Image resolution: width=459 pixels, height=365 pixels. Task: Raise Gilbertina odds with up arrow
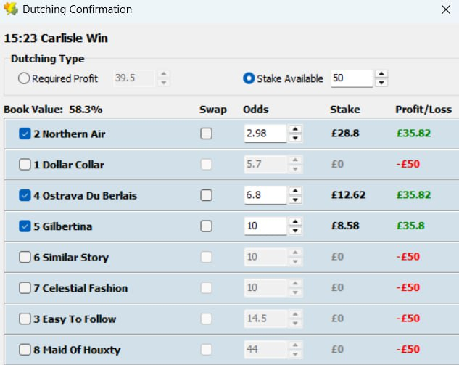coord(295,222)
